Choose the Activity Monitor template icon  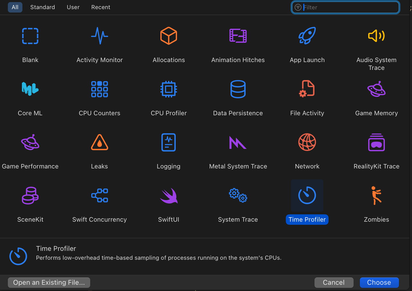coord(99,36)
